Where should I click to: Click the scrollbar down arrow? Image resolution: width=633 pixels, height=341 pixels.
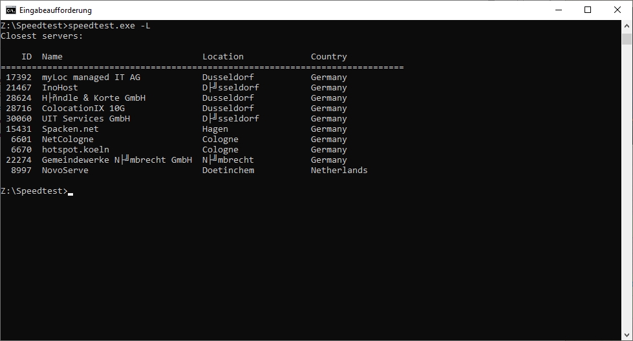point(627,335)
